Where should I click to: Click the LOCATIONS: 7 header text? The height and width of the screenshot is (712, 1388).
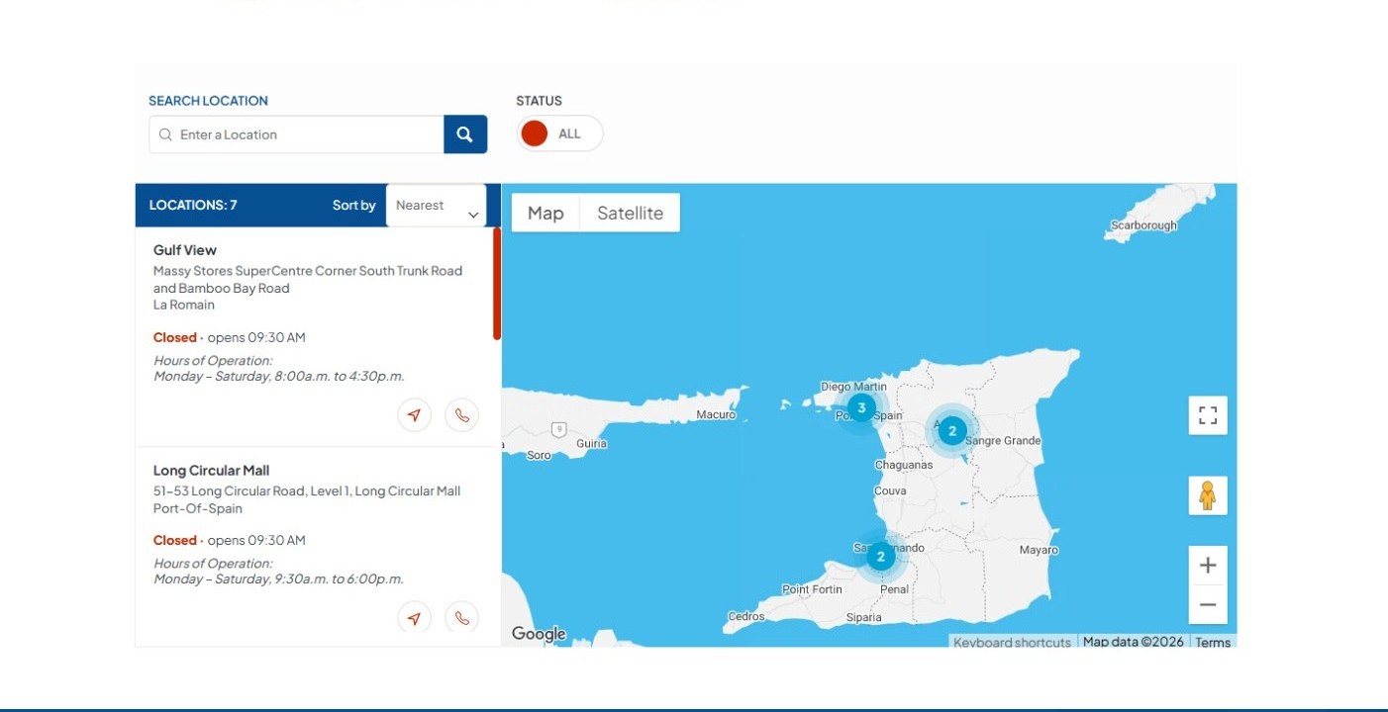[x=193, y=206]
